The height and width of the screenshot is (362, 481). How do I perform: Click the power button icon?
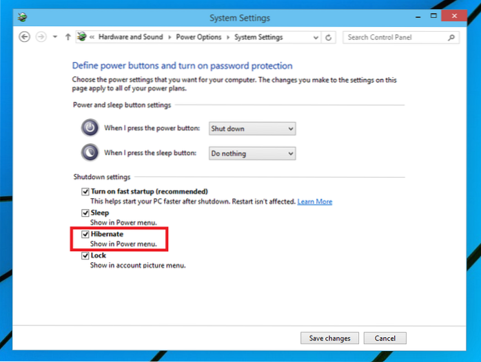point(90,128)
